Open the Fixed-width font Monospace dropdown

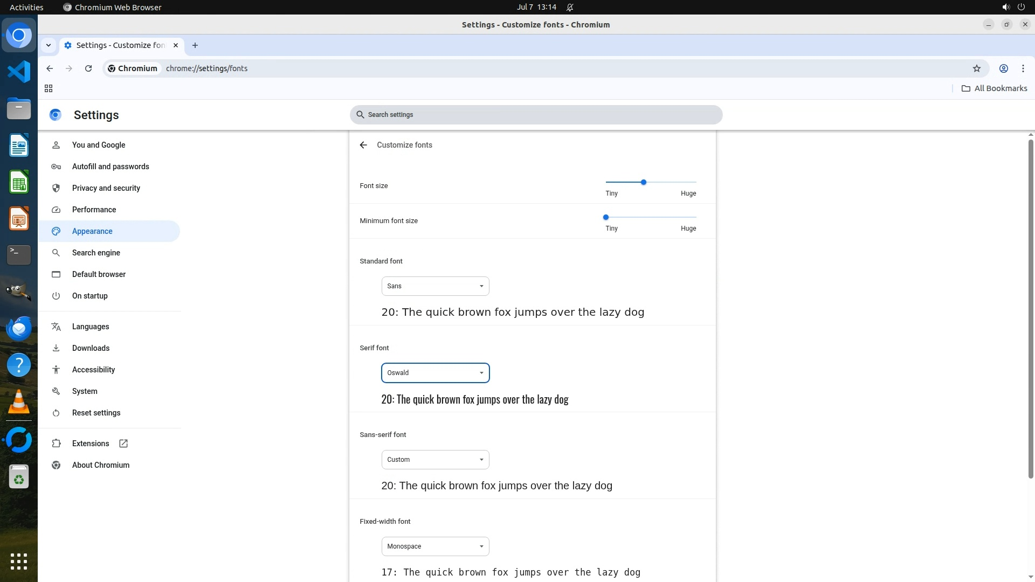click(x=435, y=546)
